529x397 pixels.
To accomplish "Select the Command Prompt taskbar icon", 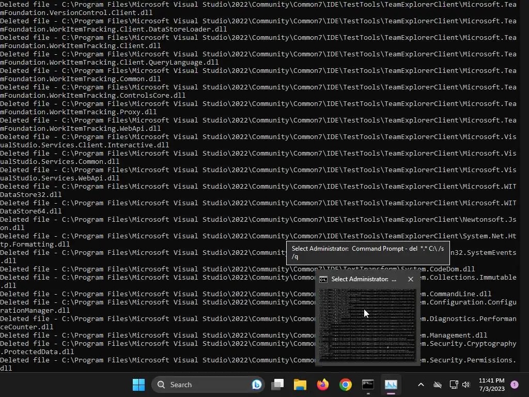I will click(x=368, y=385).
